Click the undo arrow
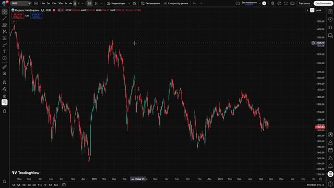Image resolution: width=334 pixels, height=188 pixels. (x=194, y=4)
